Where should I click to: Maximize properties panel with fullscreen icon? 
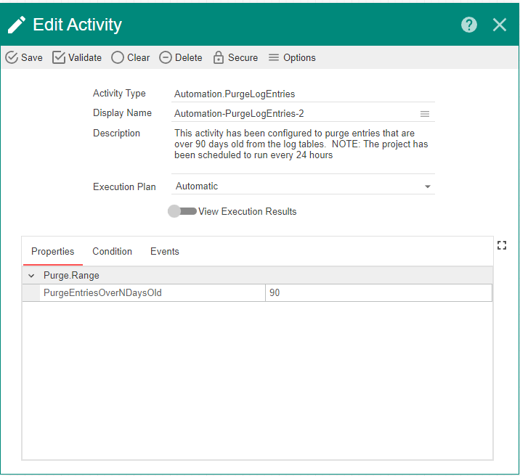[x=501, y=245]
